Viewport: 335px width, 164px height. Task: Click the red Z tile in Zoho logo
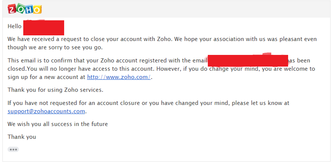12,9
